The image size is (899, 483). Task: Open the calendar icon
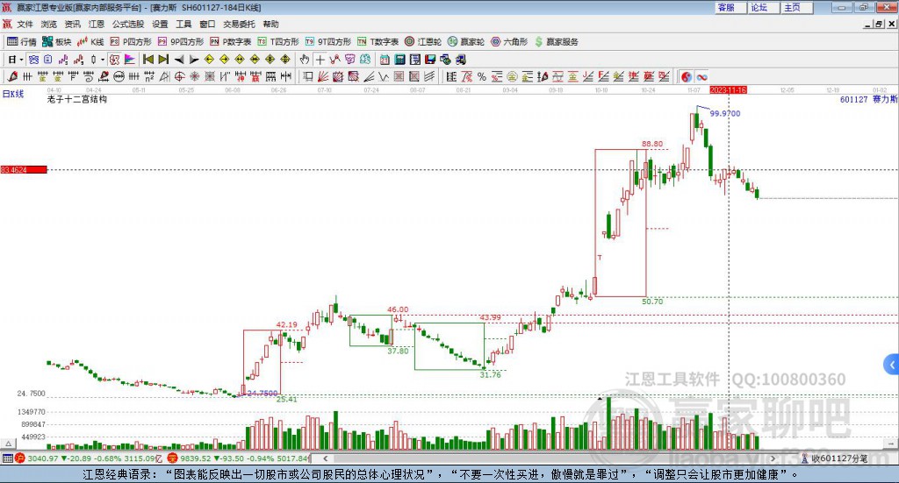(385, 60)
